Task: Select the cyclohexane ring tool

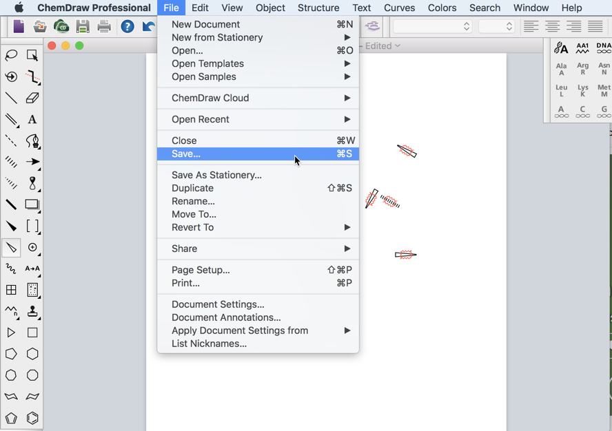Action: point(32,354)
